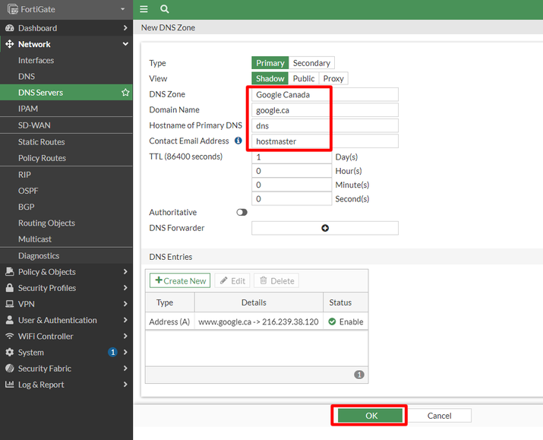Viewport: 543px width, 440px height.
Task: Click the search magnifier icon
Action: [165, 9]
